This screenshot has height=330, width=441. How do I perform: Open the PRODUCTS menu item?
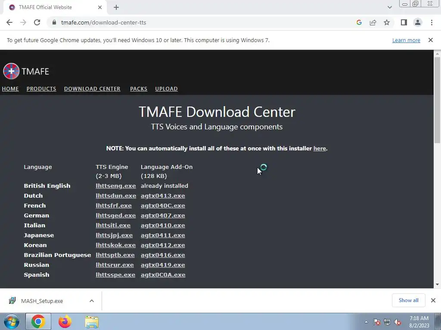41,89
